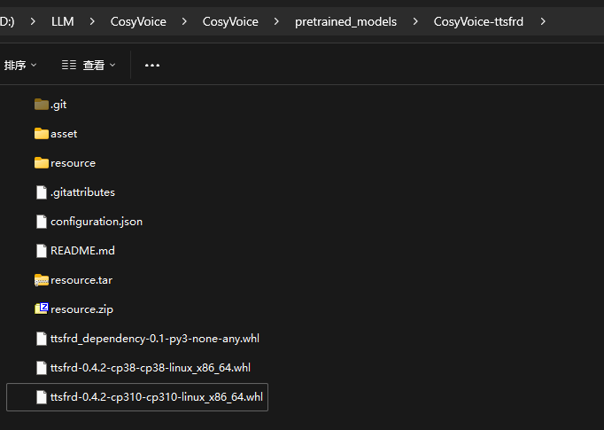Click the resource folder name
This screenshot has width=604, height=430.
click(74, 163)
